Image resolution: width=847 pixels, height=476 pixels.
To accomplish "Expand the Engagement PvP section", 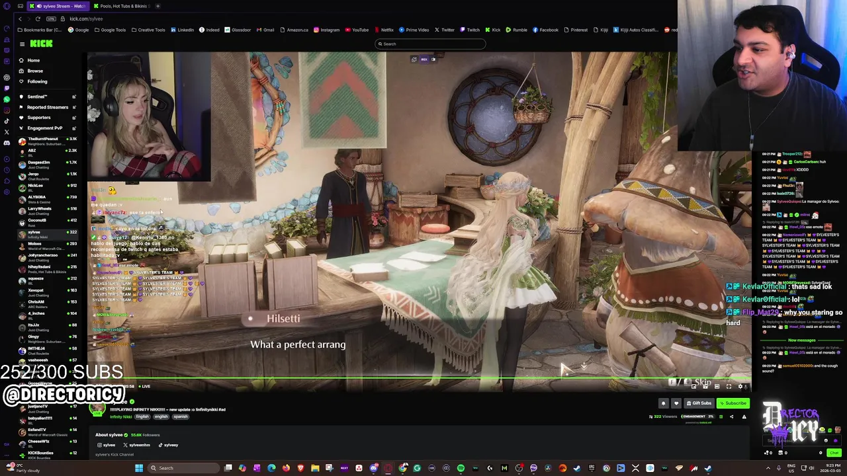I will [x=46, y=128].
